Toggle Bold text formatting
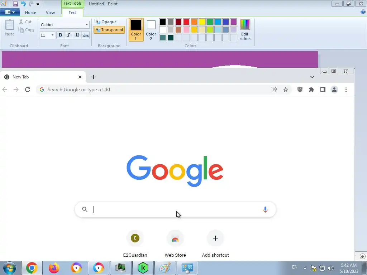The height and width of the screenshot is (275, 367). [x=60, y=35]
